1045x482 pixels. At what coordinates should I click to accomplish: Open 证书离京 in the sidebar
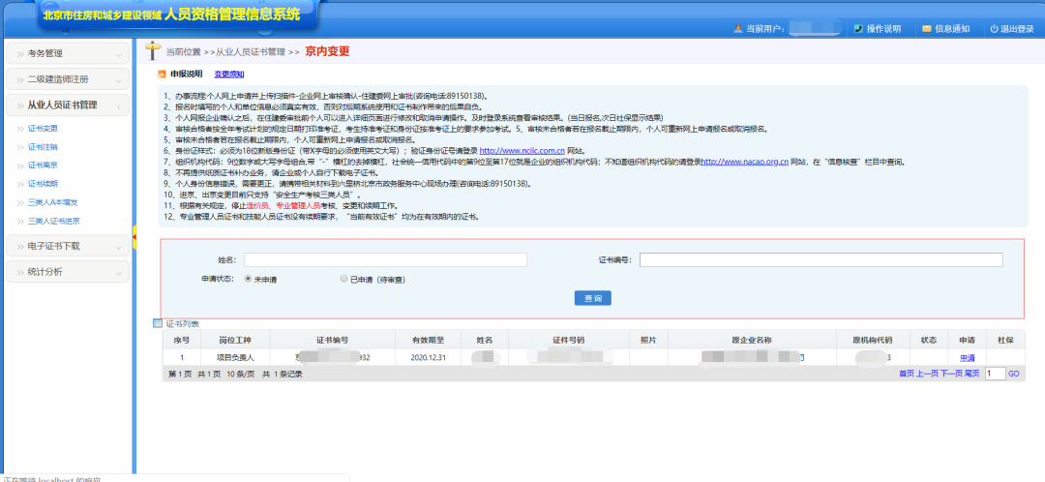pos(43,165)
